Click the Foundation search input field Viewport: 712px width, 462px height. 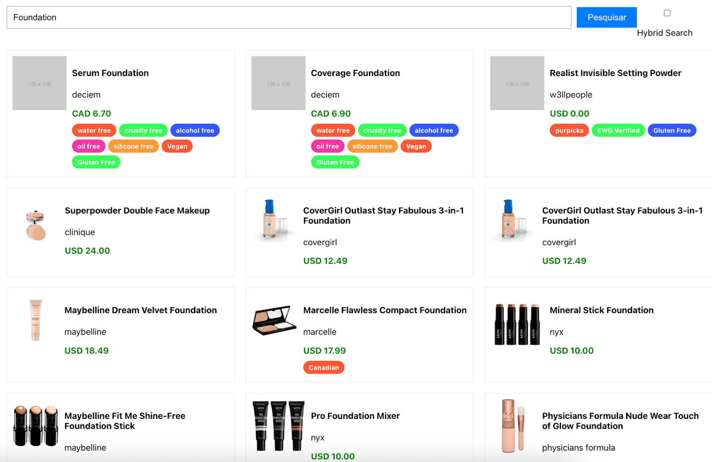click(289, 17)
